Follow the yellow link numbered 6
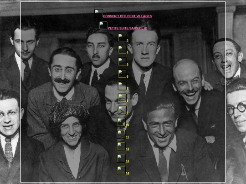 [128, 76]
